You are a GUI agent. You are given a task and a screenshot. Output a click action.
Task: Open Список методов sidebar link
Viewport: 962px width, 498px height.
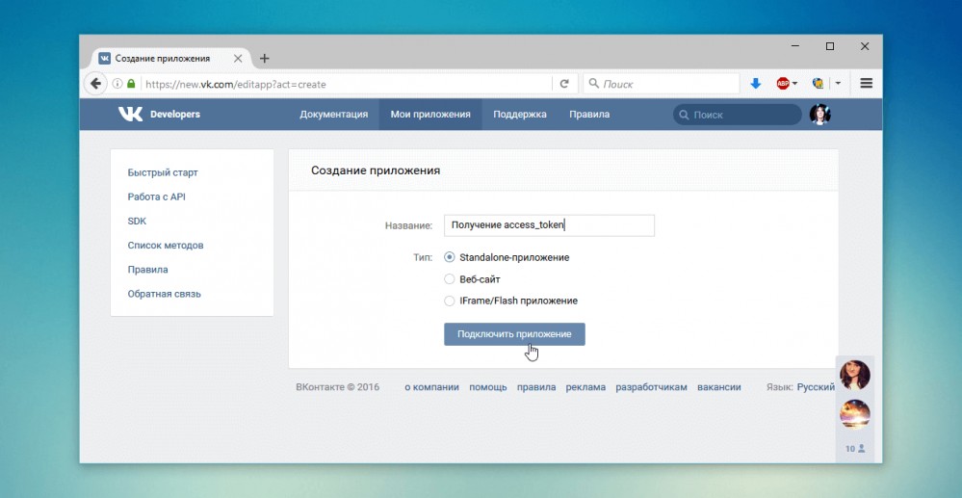pyautogui.click(x=166, y=246)
